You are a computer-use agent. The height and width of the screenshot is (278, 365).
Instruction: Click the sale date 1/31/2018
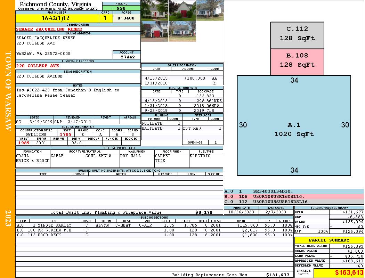156,83
